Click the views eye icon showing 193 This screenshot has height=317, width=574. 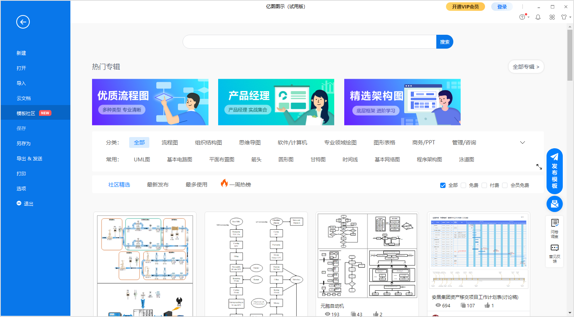328,314
